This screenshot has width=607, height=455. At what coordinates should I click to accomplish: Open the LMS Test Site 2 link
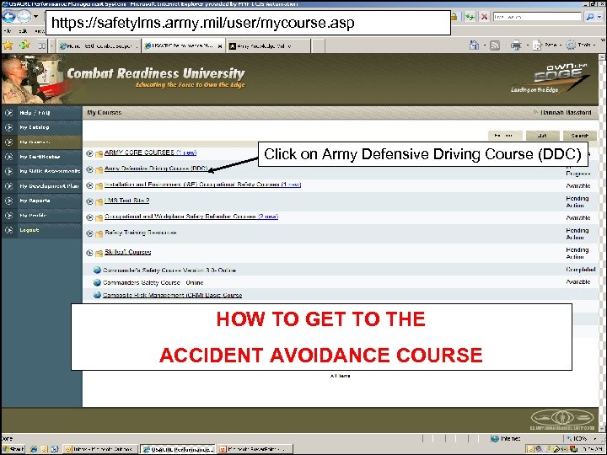[126, 201]
